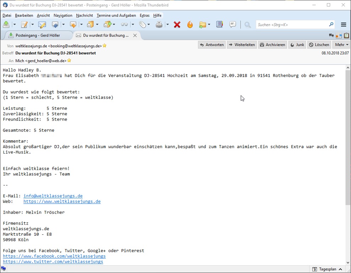
Task: Expand the Write message dropdown arrow
Action: click(32, 25)
